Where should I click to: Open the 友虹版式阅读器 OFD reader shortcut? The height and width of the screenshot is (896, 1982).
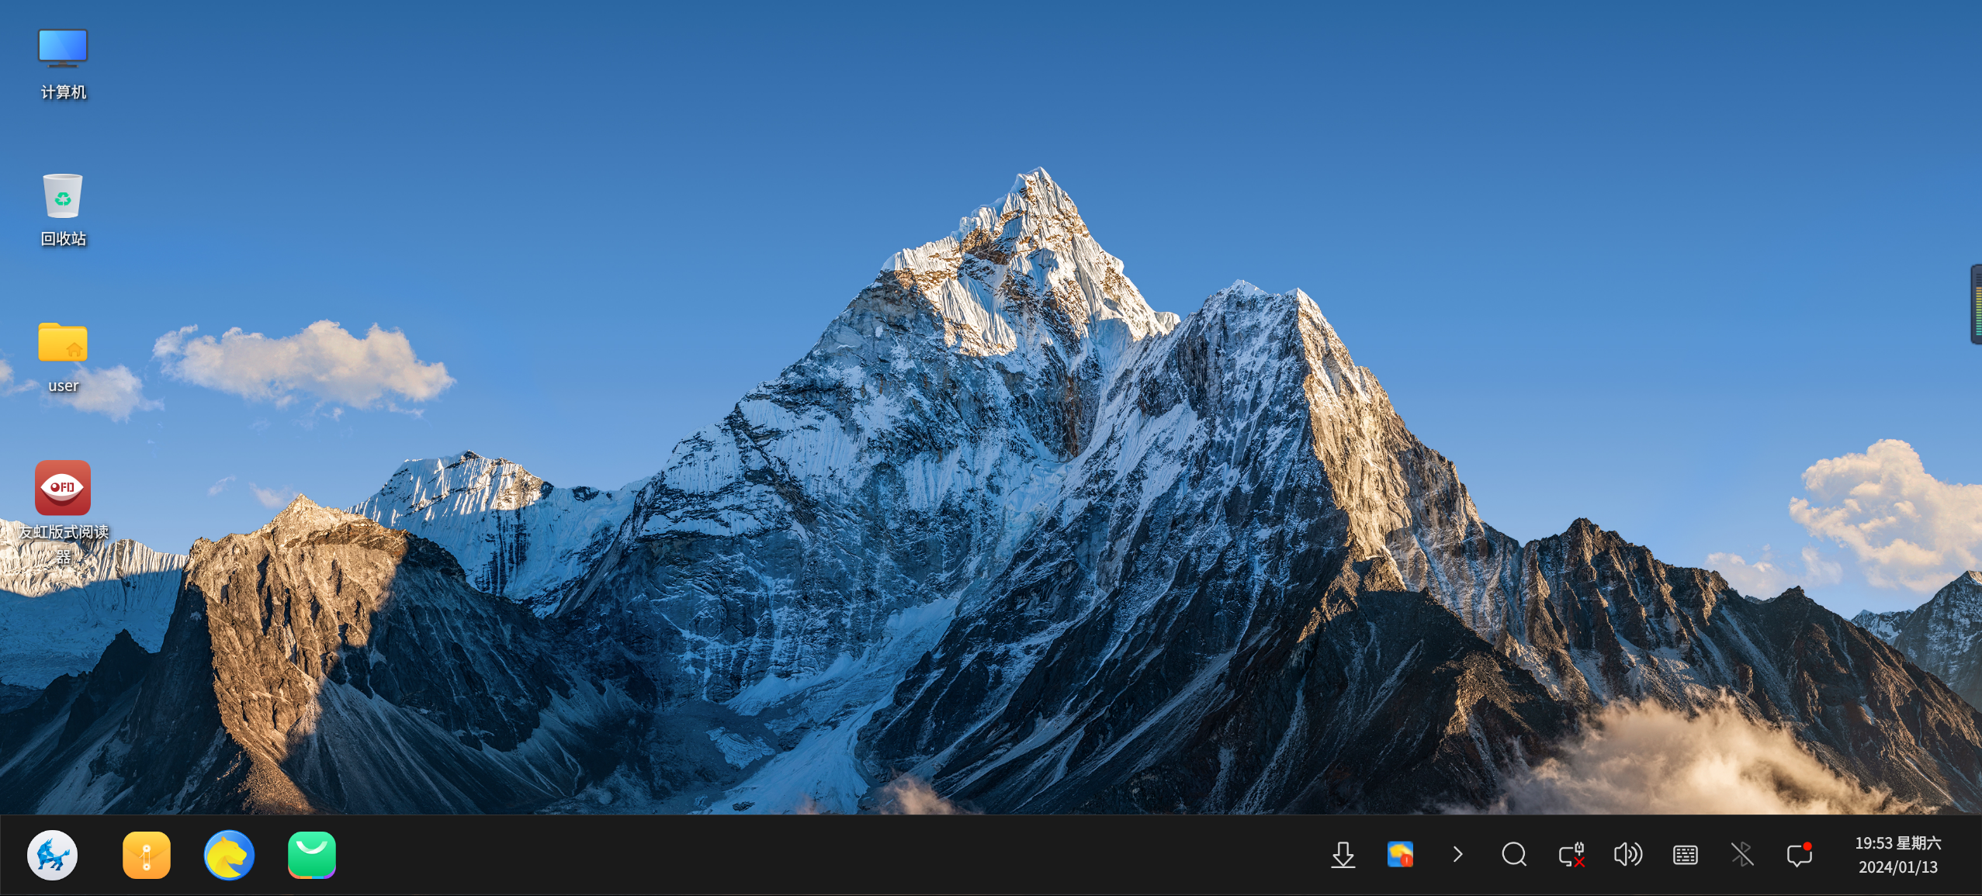tap(63, 488)
